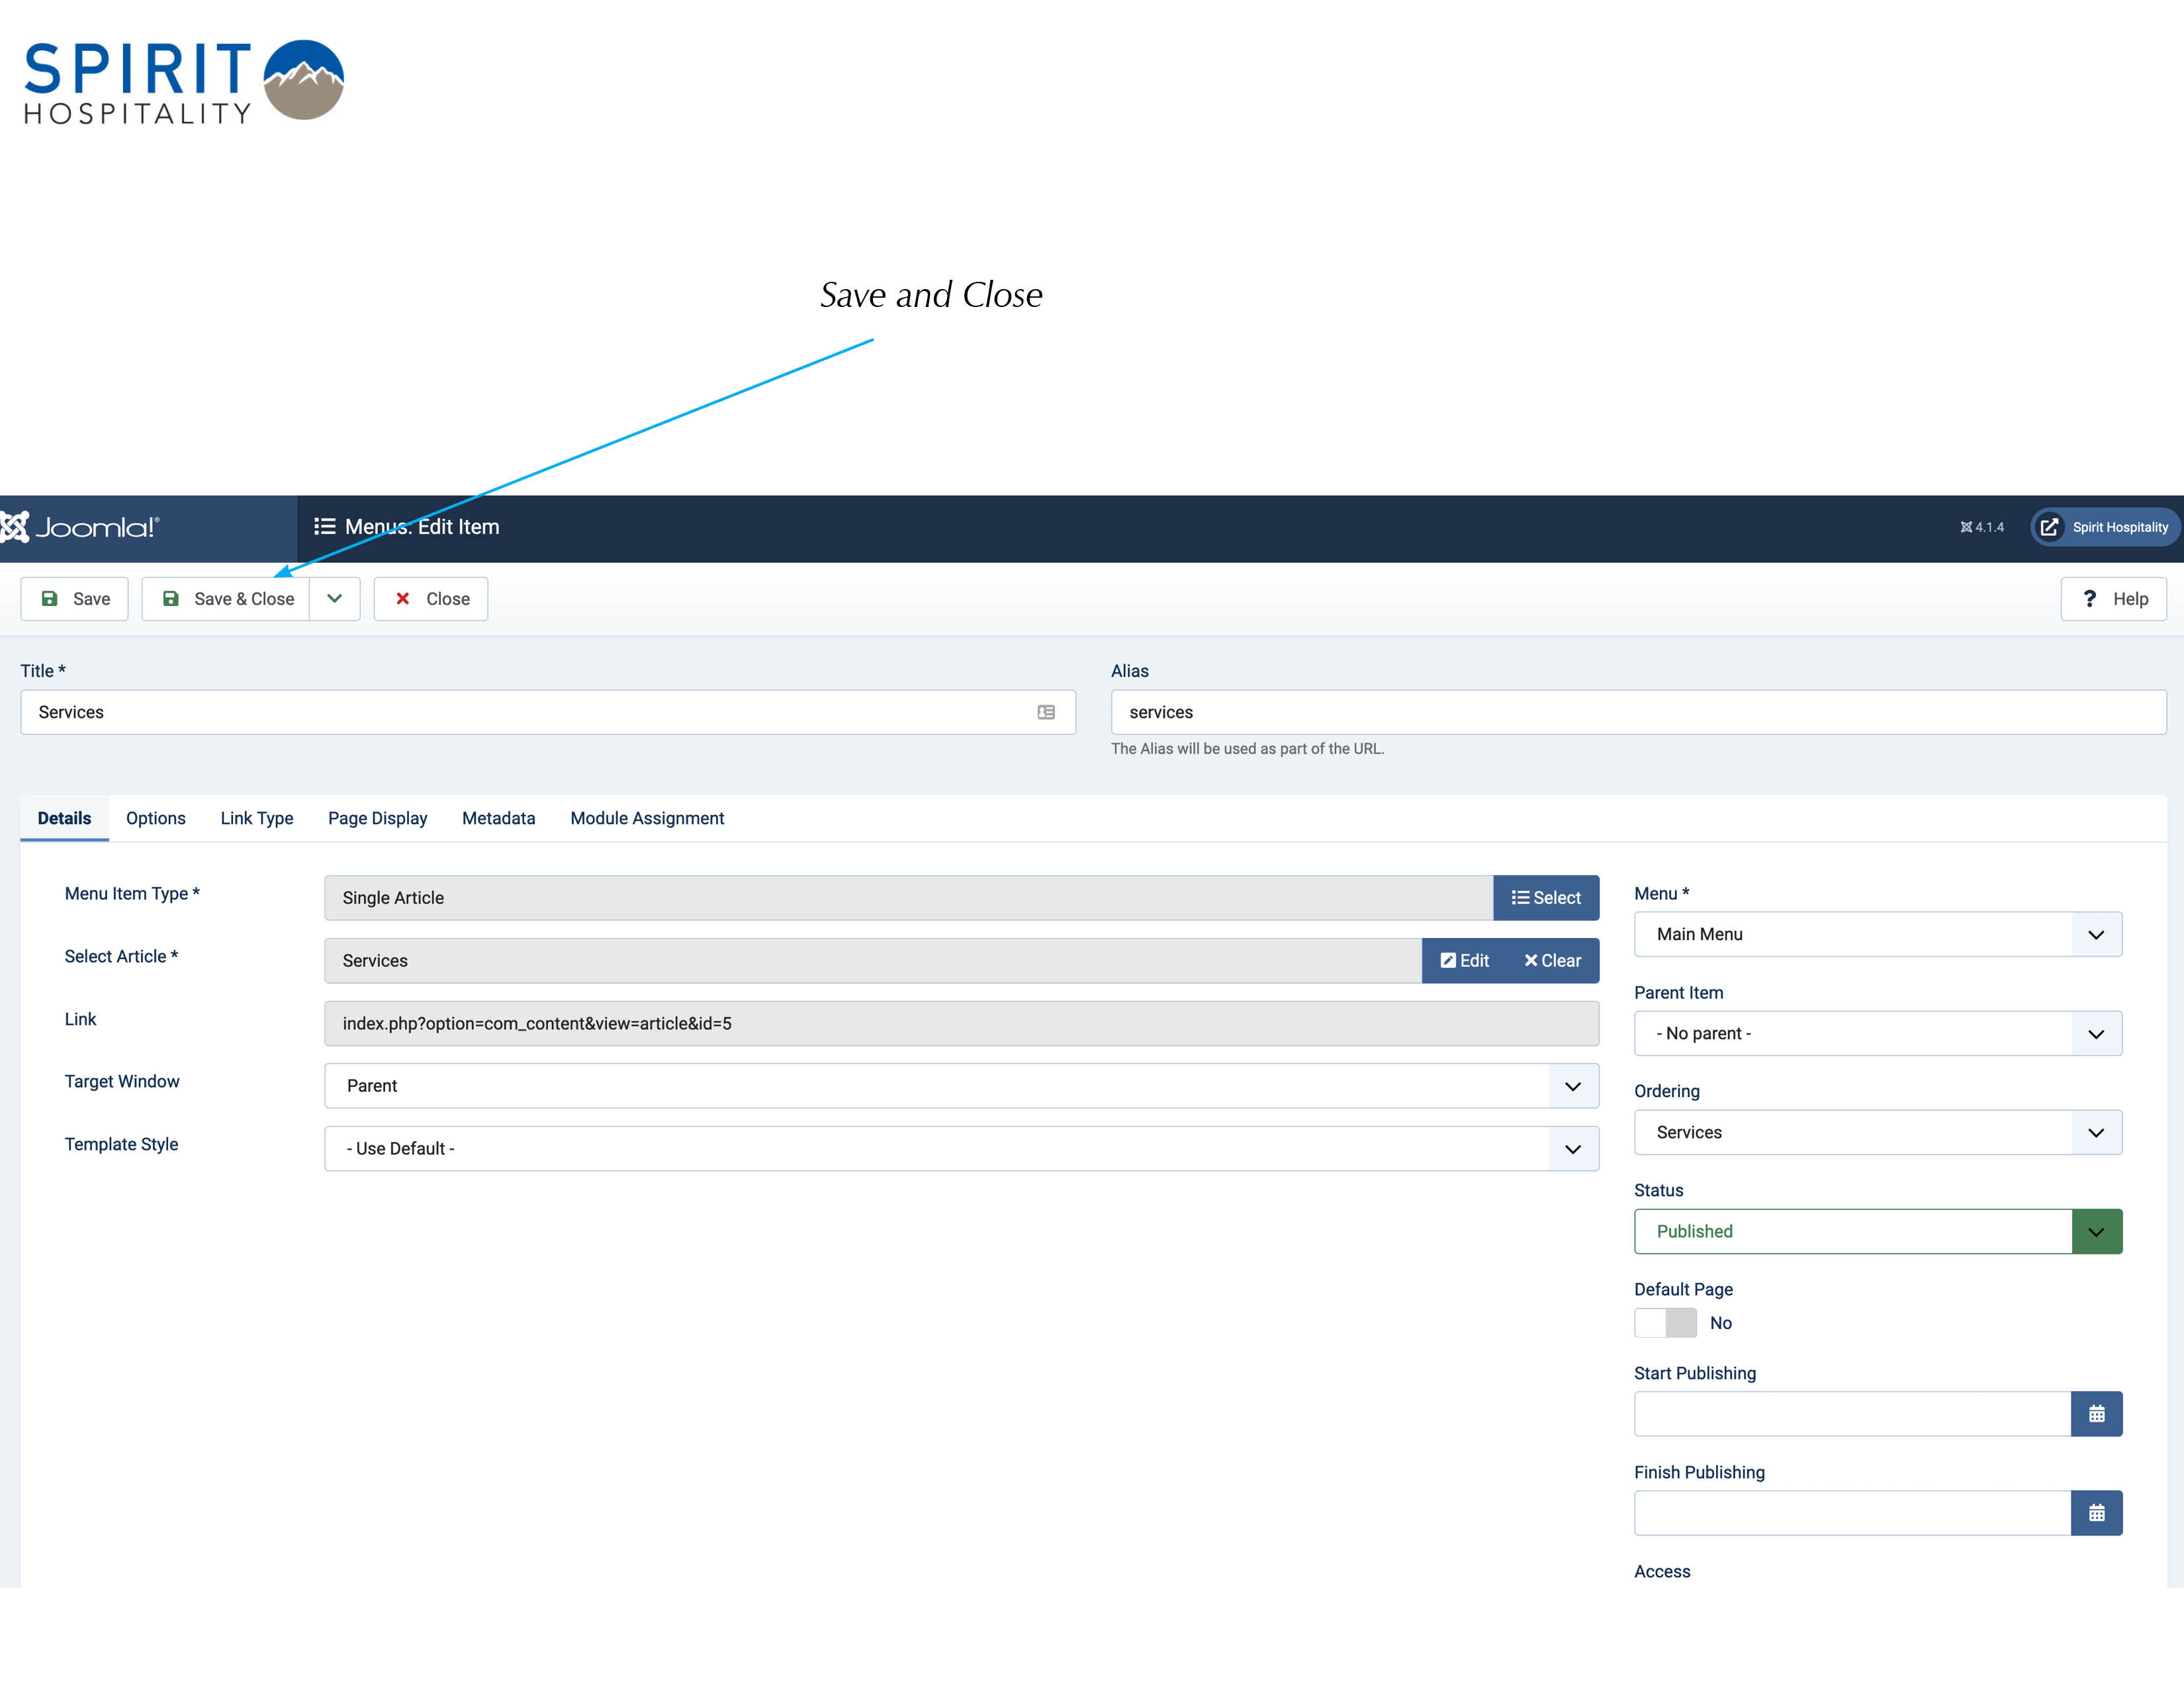This screenshot has height=1687, width=2184.
Task: Open the Module Assignment tab
Action: click(647, 818)
